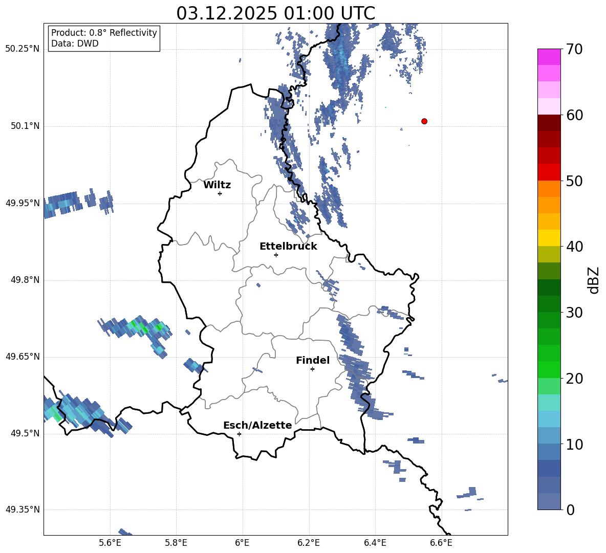Click the 6.6°E longitude label

tap(441, 543)
